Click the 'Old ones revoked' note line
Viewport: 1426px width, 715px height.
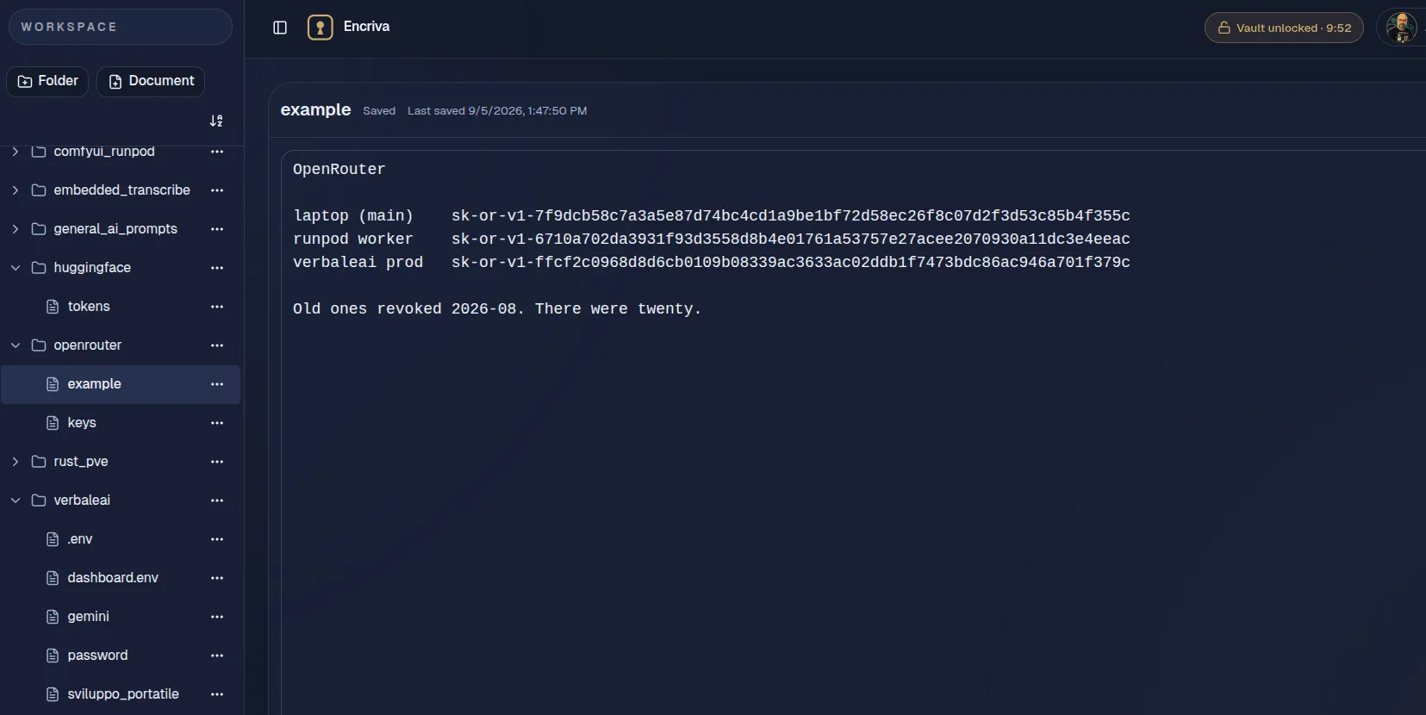click(x=497, y=309)
